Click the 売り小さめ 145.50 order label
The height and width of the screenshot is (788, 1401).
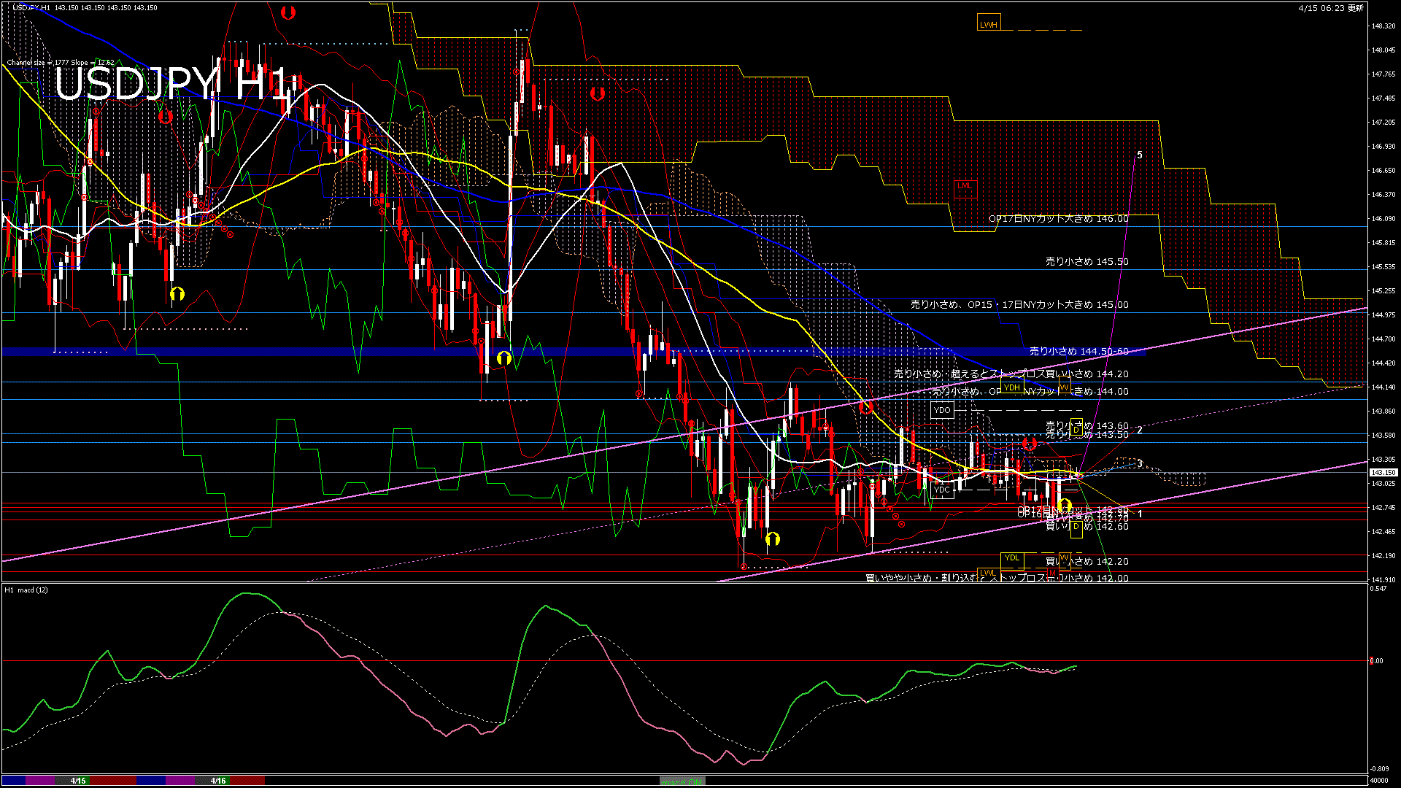1087,261
